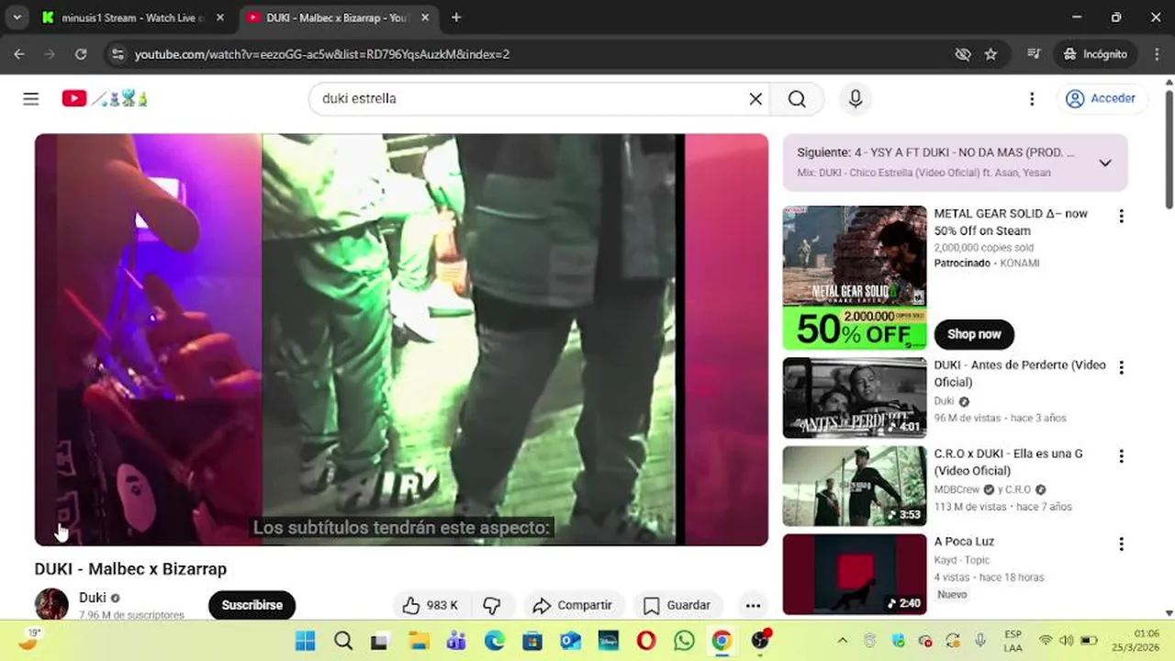Open the Incógnito profile indicator
1175x661 pixels.
point(1095,54)
